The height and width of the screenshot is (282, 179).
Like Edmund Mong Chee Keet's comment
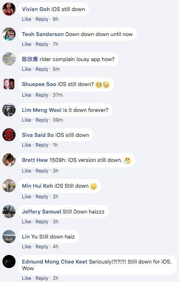[27, 278]
